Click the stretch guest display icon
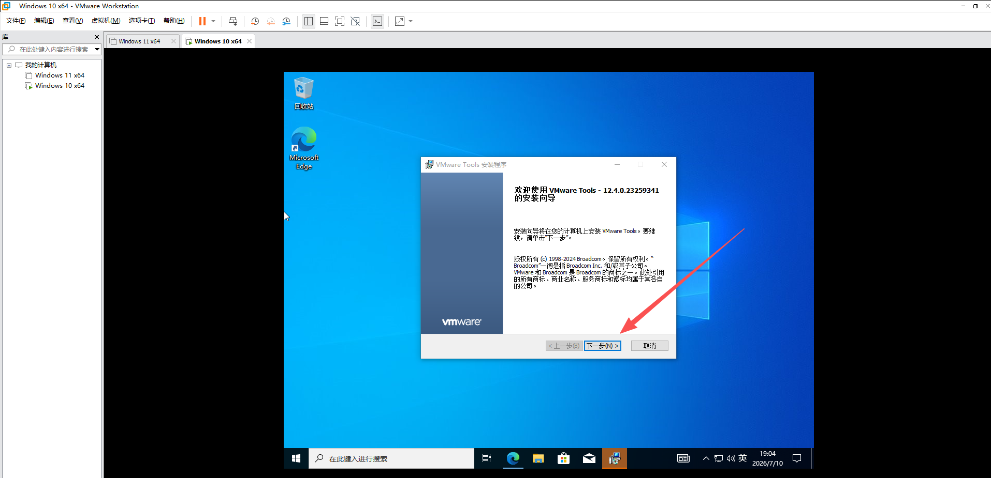Image resolution: width=991 pixels, height=478 pixels. coord(400,21)
